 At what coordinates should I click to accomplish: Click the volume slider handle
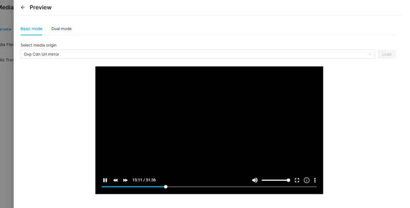(289, 180)
